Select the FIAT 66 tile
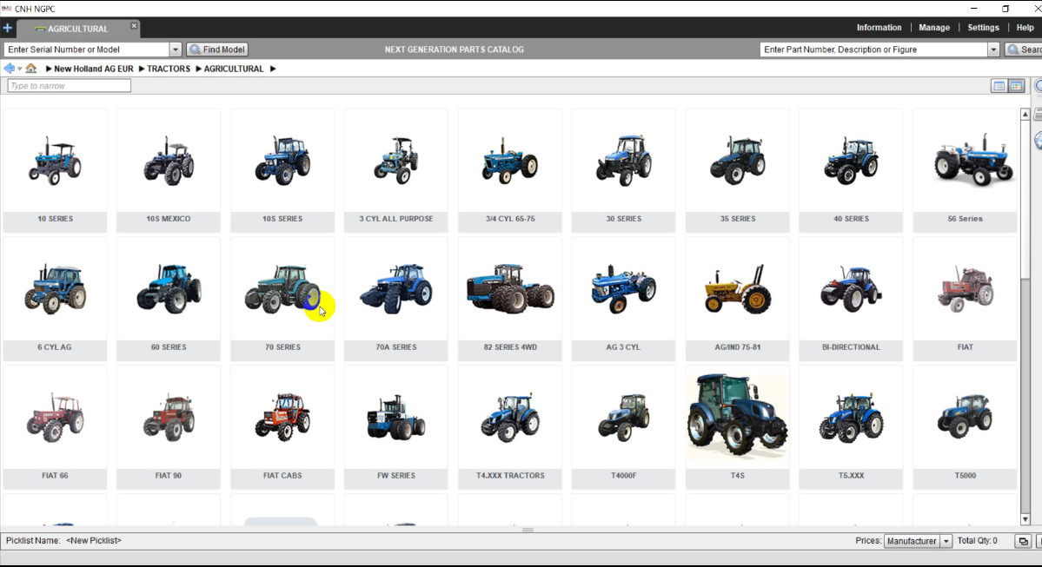The height and width of the screenshot is (567, 1042). click(x=55, y=427)
